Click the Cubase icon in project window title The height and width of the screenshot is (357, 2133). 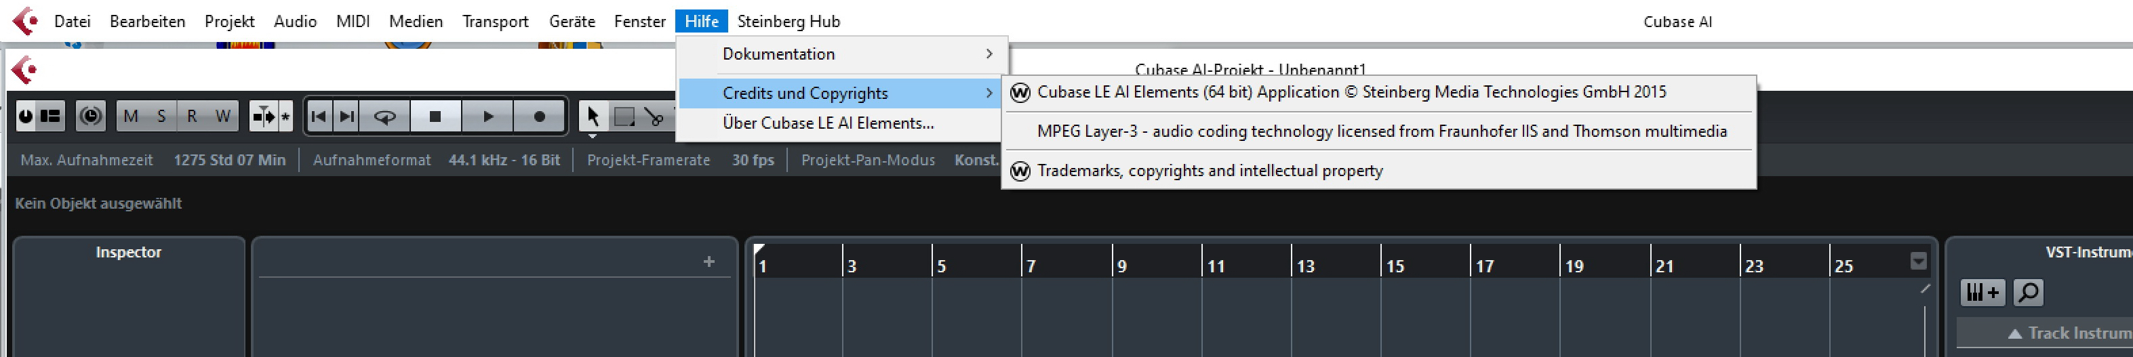point(25,70)
